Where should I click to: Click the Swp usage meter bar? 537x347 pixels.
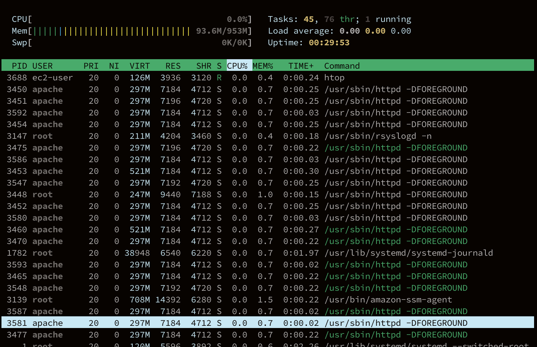(x=132, y=42)
